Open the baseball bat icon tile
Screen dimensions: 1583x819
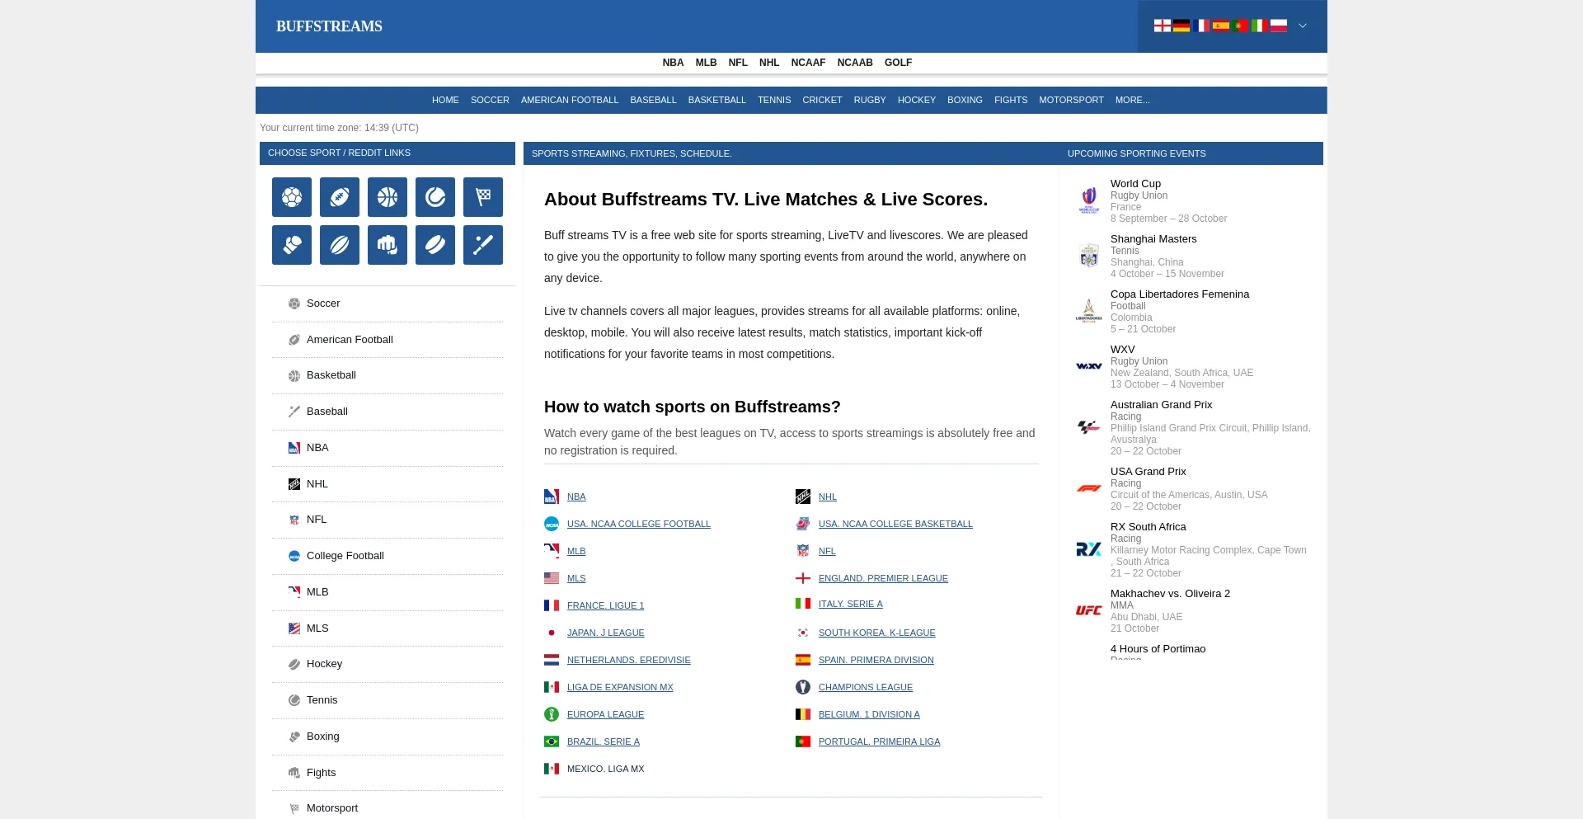[x=483, y=245]
